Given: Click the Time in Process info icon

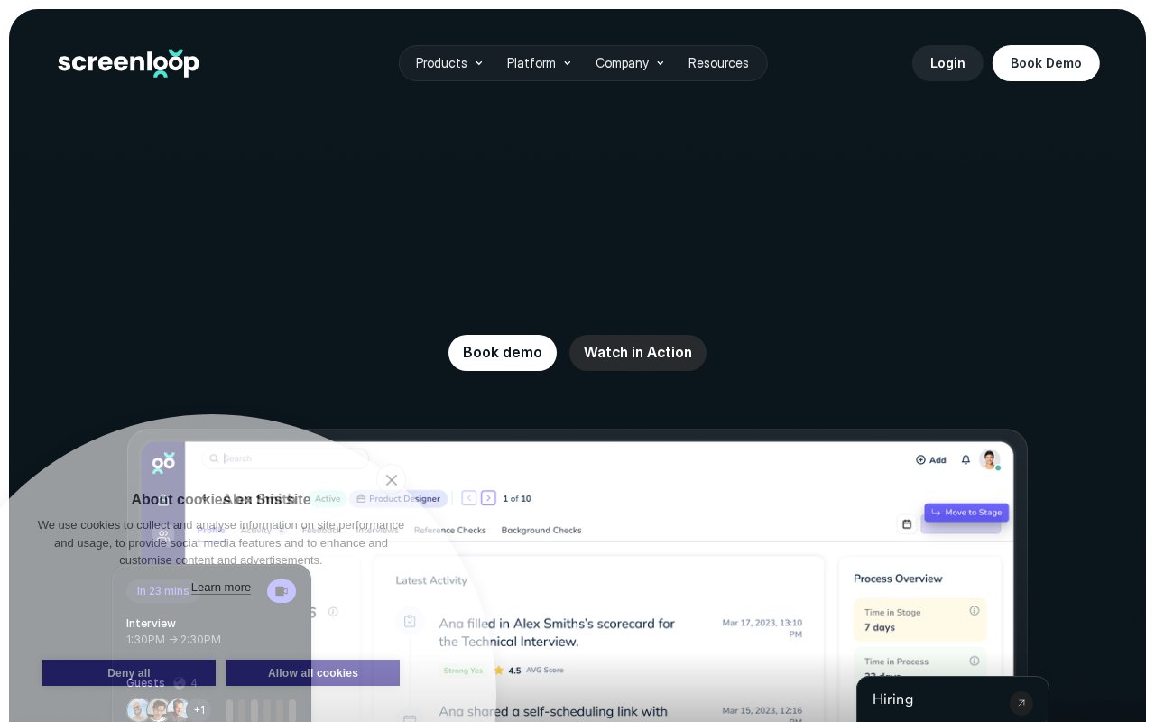Looking at the screenshot, I should (975, 662).
